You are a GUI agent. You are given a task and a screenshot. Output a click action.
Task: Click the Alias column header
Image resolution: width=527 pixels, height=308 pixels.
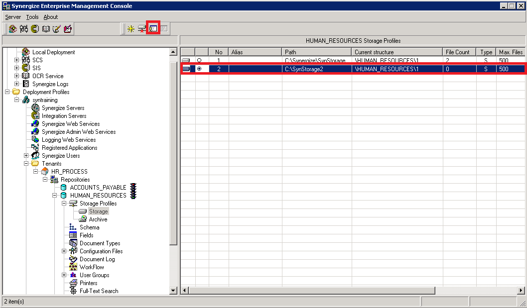[x=255, y=52]
